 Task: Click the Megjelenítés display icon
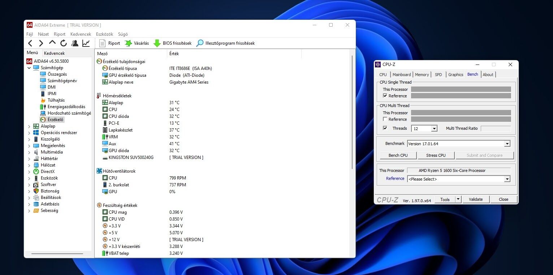point(36,146)
